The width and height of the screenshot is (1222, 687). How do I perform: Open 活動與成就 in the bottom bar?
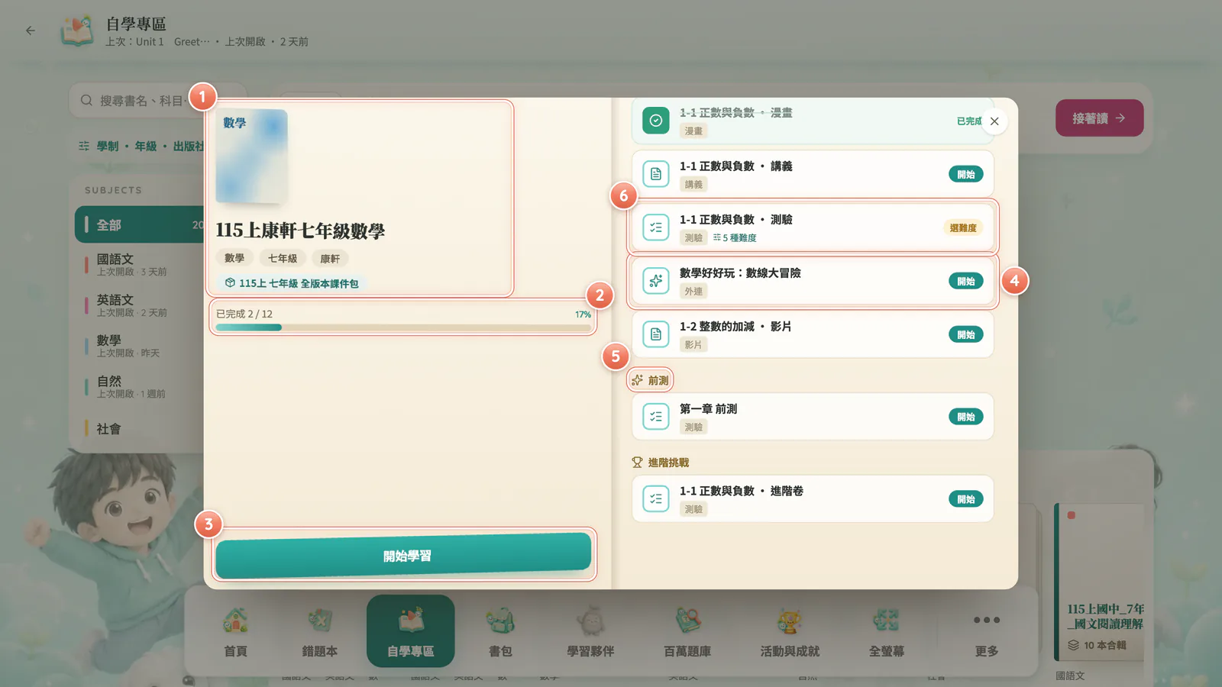coord(790,631)
